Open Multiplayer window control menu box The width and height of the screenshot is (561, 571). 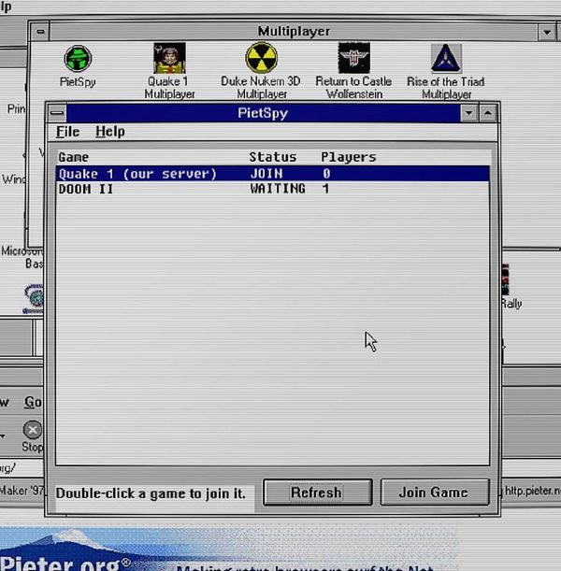[40, 32]
